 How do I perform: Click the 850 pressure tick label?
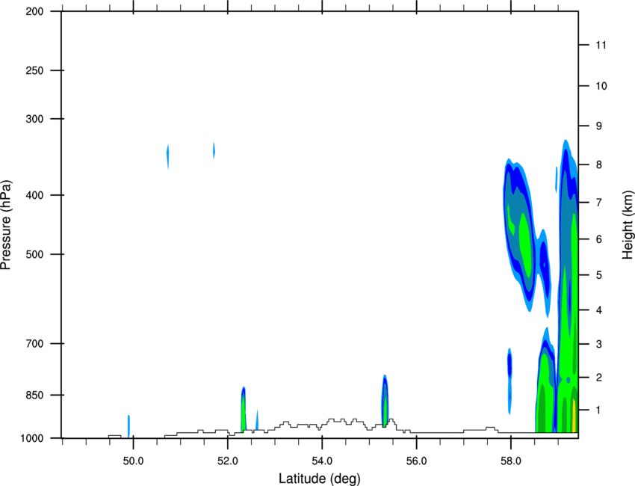pyautogui.click(x=35, y=395)
